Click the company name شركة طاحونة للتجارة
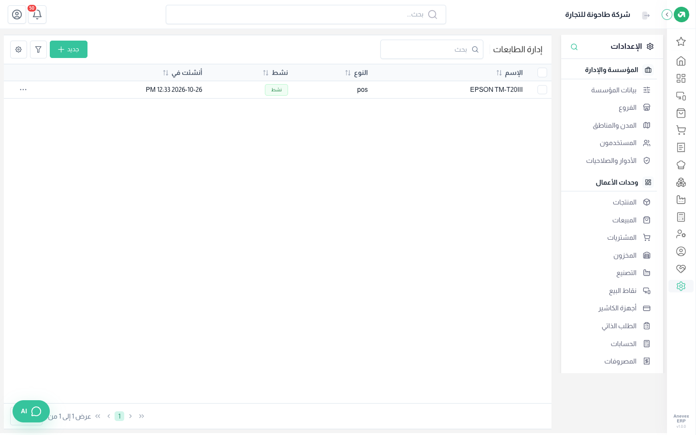This screenshot has width=696, height=435. [598, 15]
